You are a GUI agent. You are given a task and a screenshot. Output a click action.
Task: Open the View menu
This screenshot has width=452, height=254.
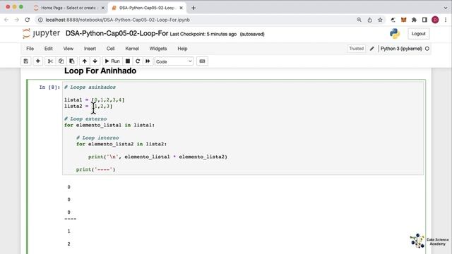(x=69, y=49)
